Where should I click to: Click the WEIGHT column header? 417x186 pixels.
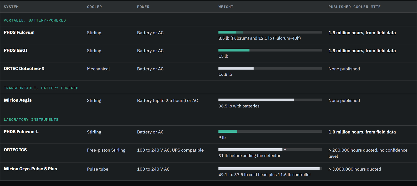pyautogui.click(x=226, y=7)
